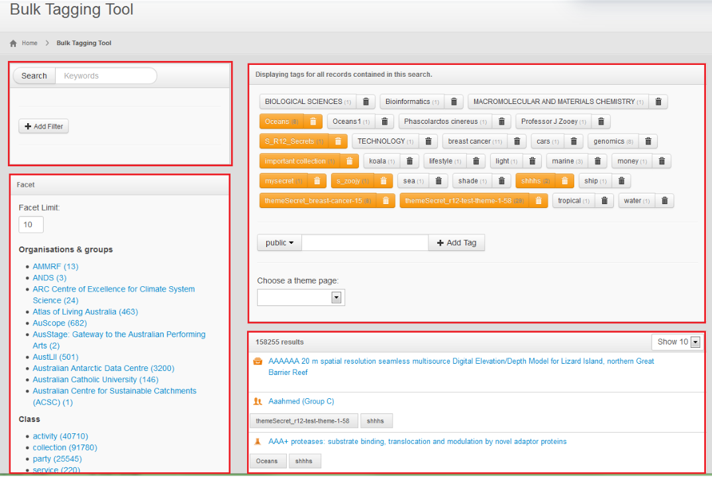The image size is (712, 477).
Task: Trash the koala tag
Action: [x=409, y=162]
